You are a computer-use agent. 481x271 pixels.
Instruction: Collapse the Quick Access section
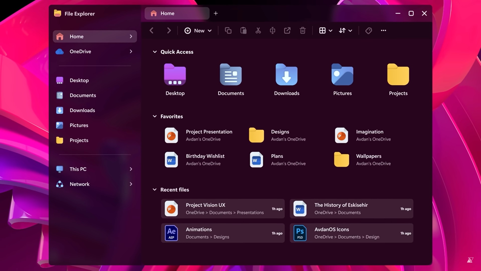click(155, 52)
